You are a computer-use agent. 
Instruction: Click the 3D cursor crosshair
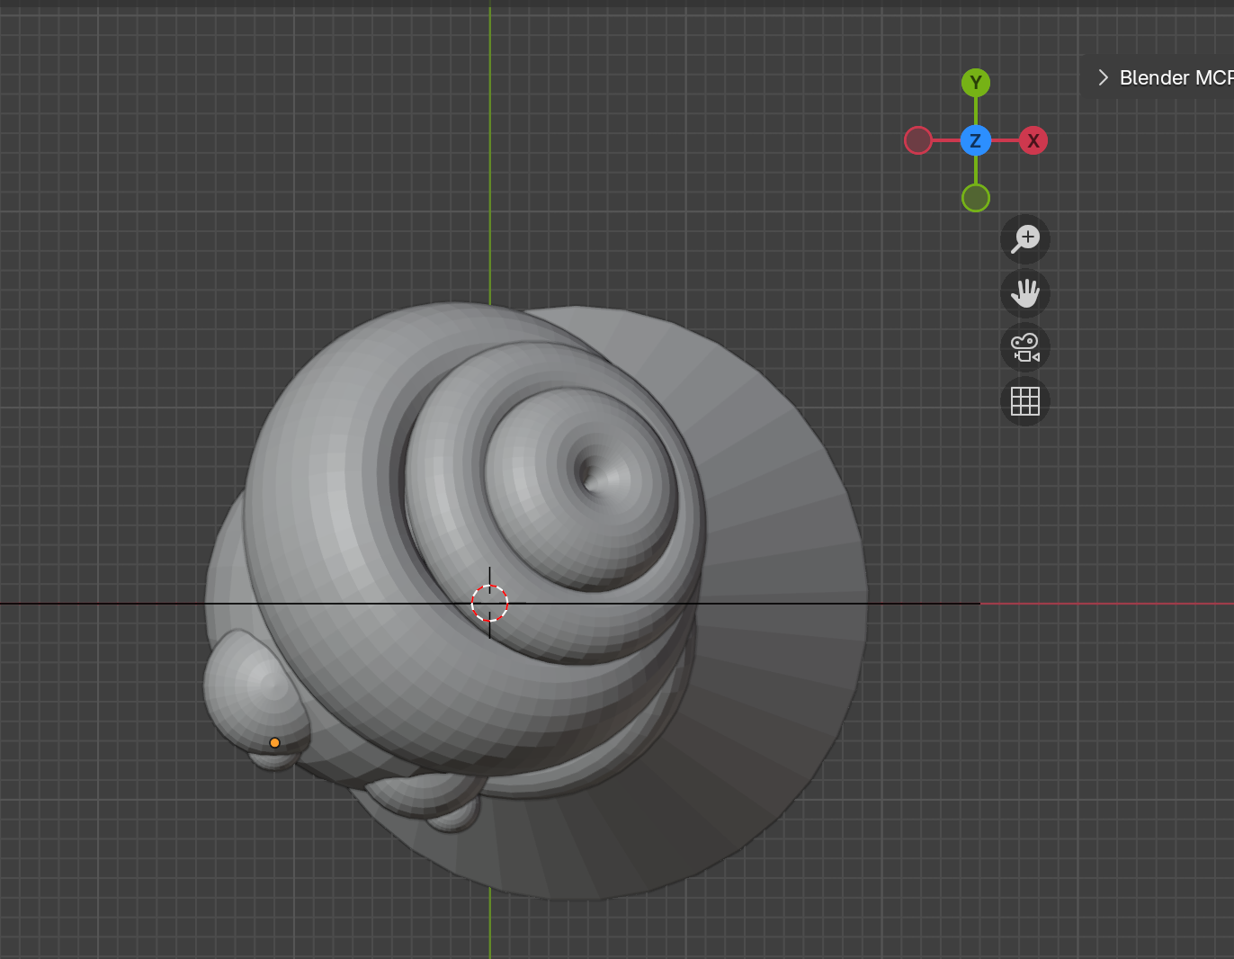click(489, 603)
